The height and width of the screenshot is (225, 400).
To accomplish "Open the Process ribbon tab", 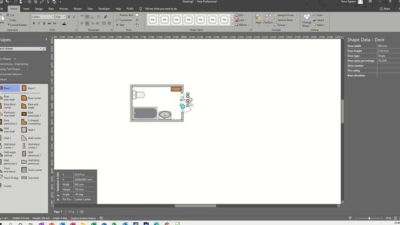I will [x=64, y=9].
